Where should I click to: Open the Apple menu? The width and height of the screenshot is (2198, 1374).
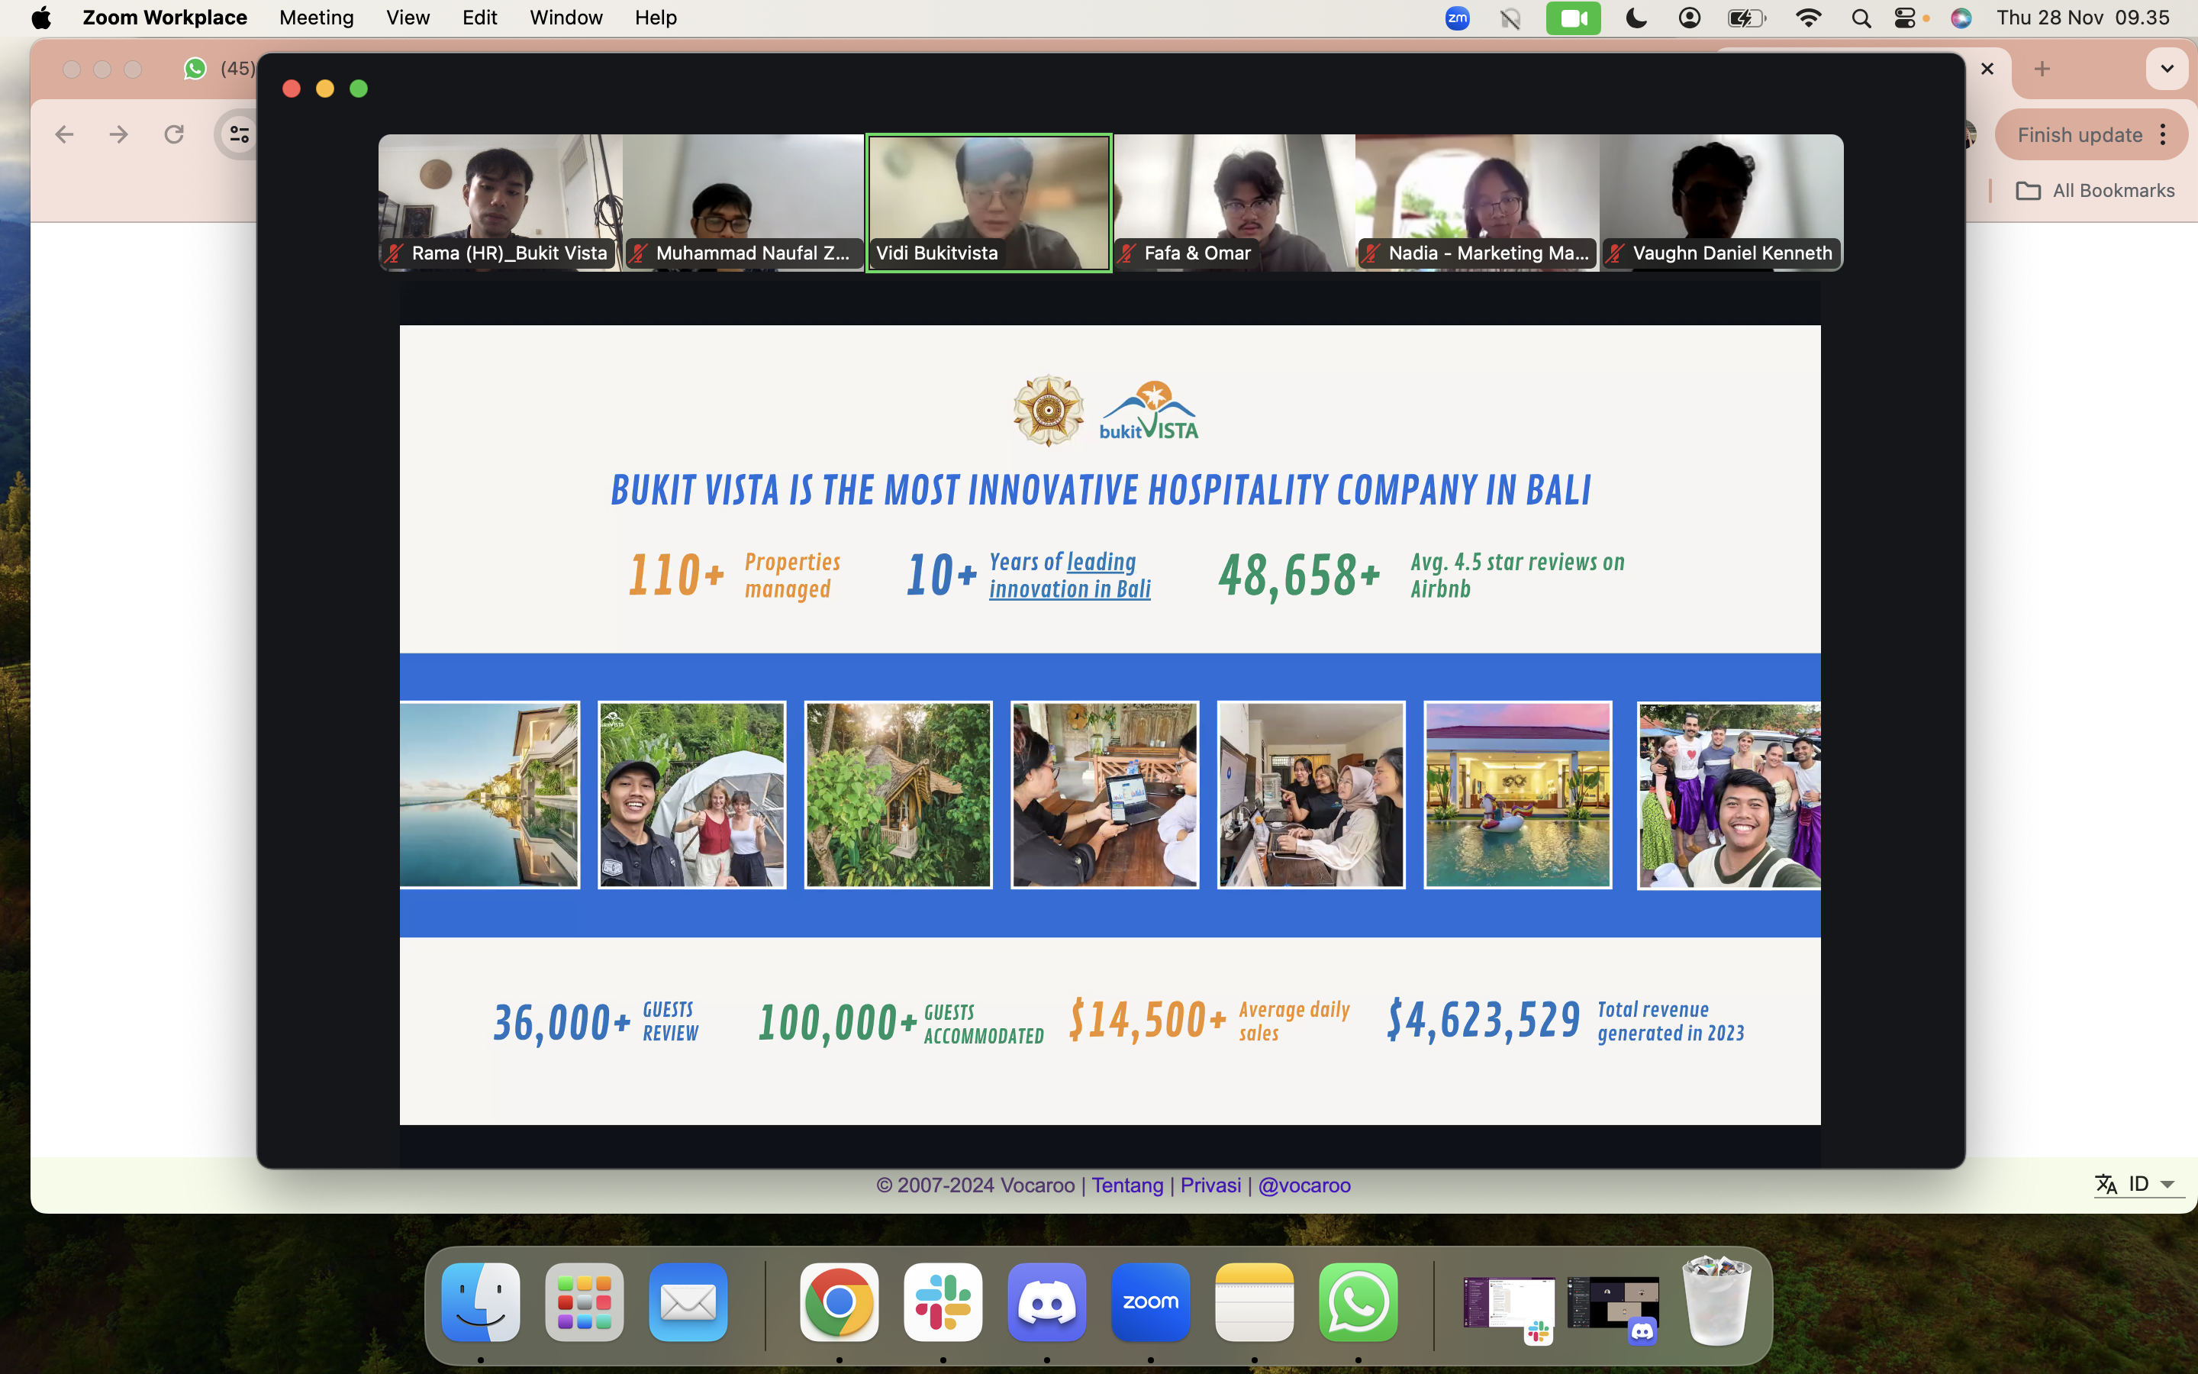(41, 18)
